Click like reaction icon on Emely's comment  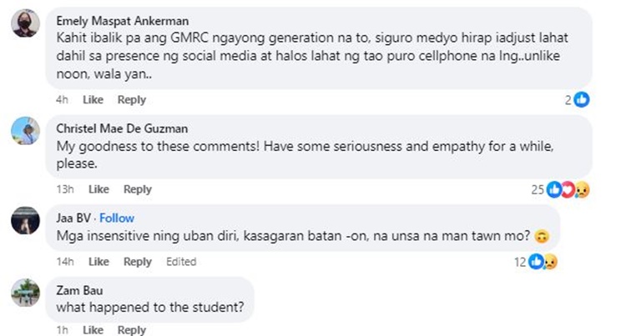[582, 100]
